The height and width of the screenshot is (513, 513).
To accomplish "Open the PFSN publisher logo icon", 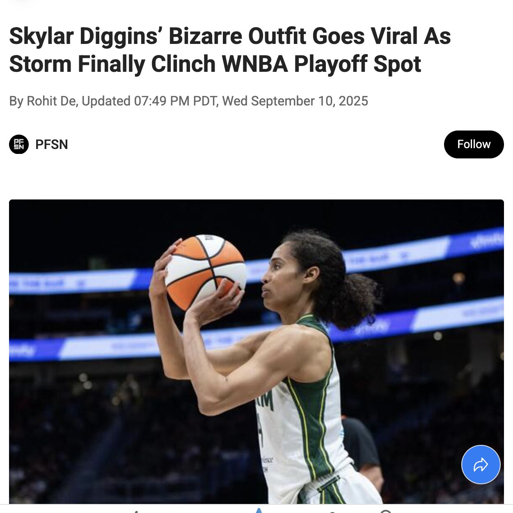I will coord(19,144).
